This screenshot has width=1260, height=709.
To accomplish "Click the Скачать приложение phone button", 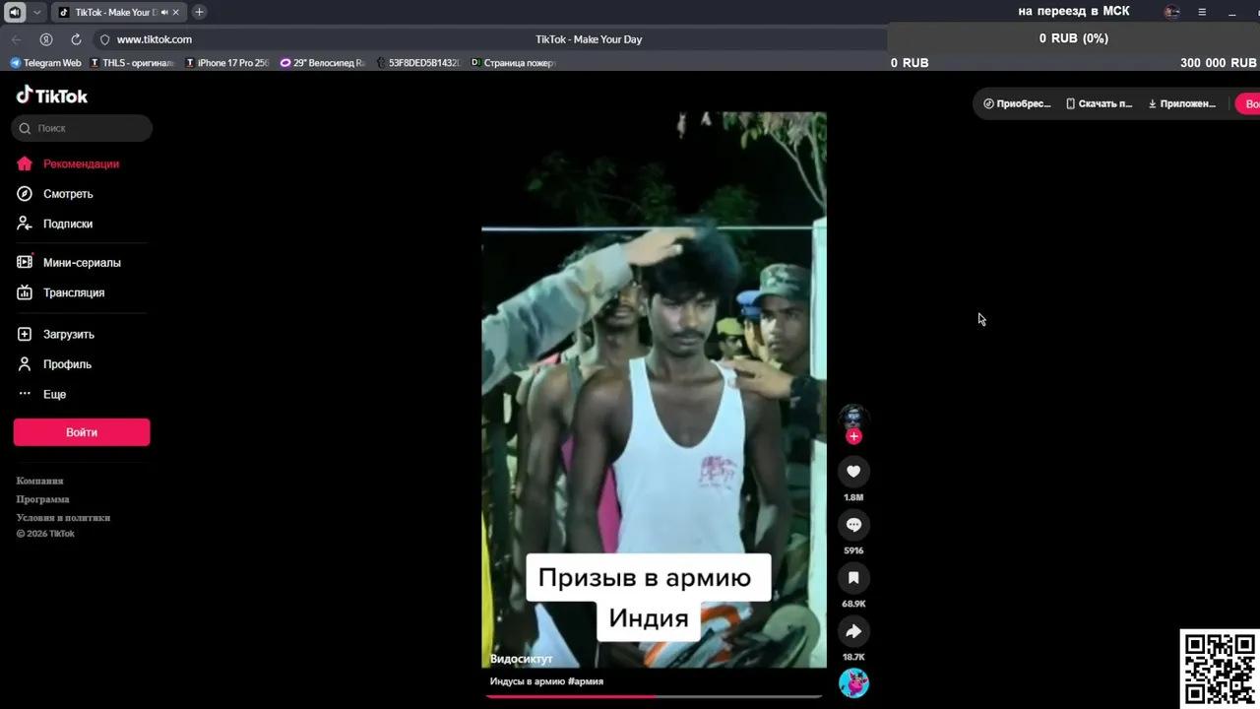I will (x=1100, y=103).
